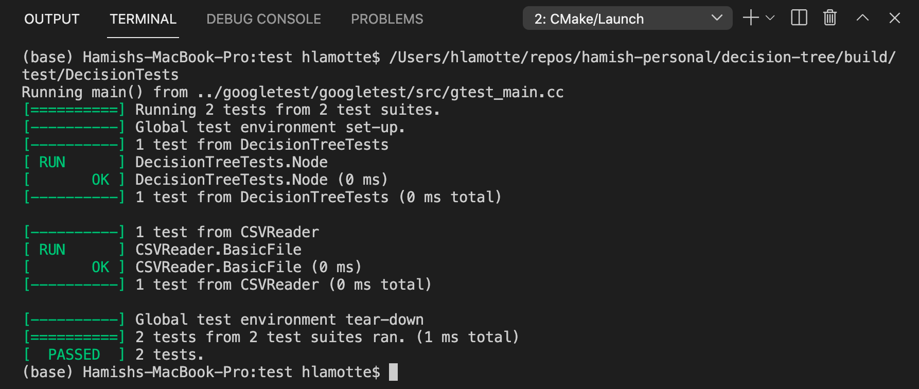Split the terminal pane
This screenshot has width=919, height=389.
tap(799, 18)
